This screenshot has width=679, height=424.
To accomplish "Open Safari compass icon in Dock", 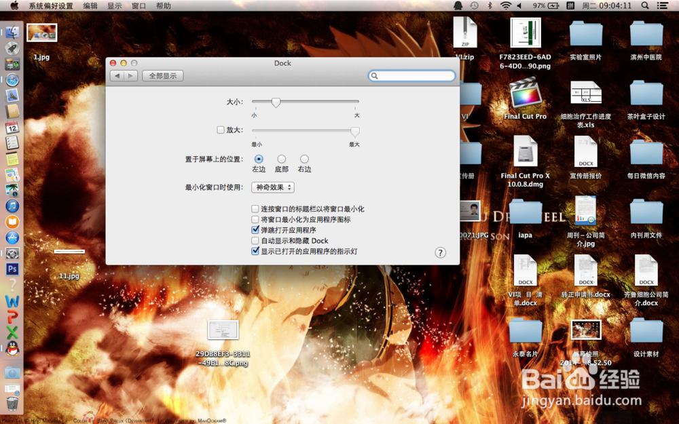I will coord(12,80).
